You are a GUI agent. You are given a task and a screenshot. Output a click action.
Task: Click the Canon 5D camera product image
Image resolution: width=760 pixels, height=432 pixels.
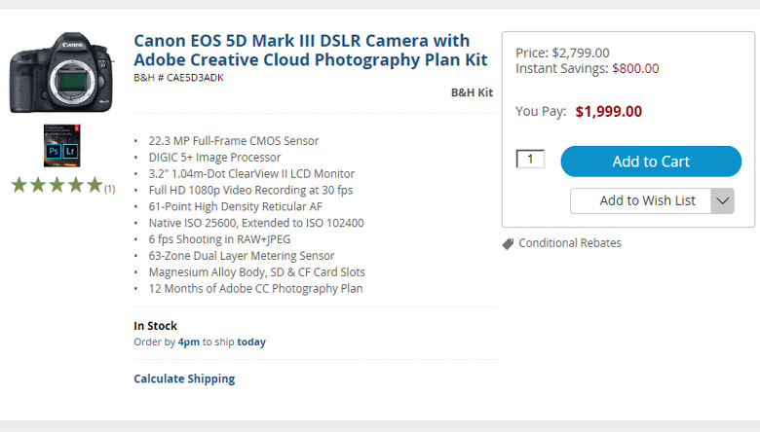pos(62,72)
